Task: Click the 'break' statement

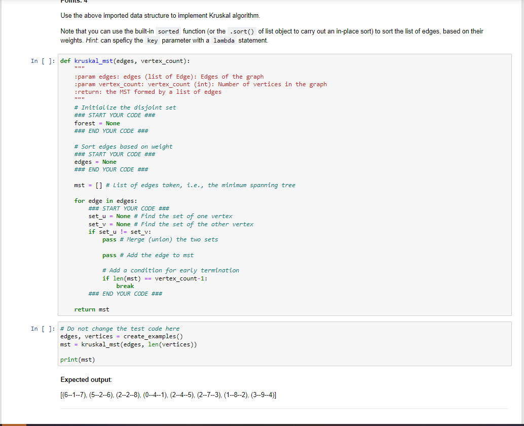Action: [x=125, y=286]
